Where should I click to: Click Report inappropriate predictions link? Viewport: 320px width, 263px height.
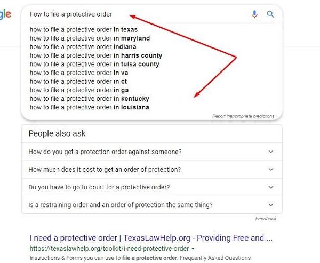point(243,116)
